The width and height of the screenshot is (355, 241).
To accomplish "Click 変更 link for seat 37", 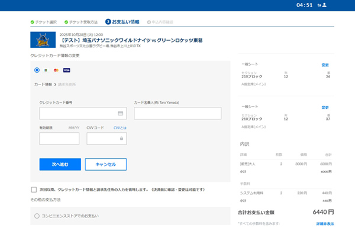I will click(325, 108).
